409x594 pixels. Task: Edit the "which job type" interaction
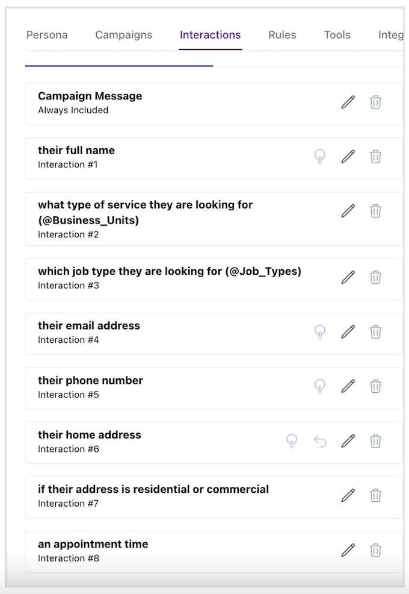348,278
